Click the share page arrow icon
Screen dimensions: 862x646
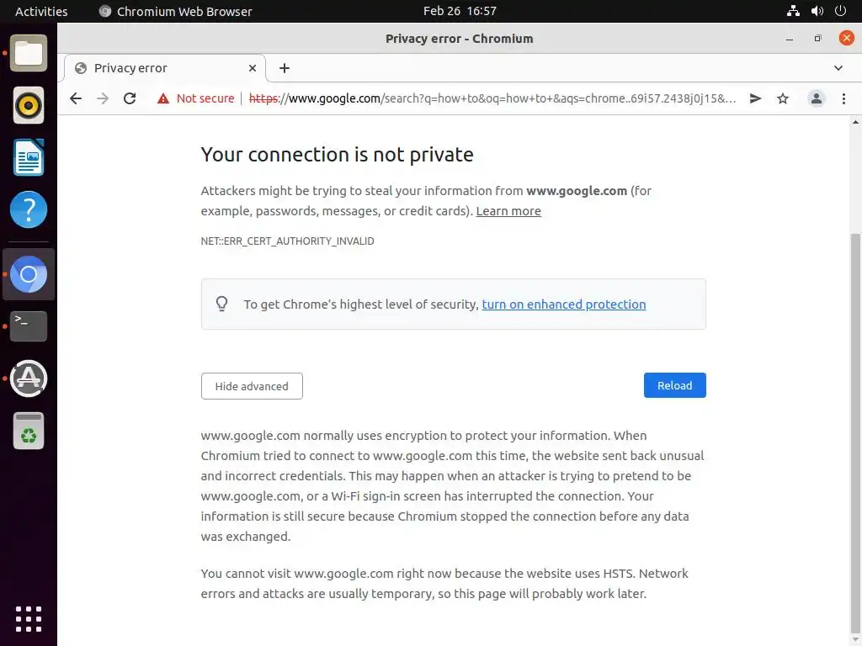coord(755,98)
